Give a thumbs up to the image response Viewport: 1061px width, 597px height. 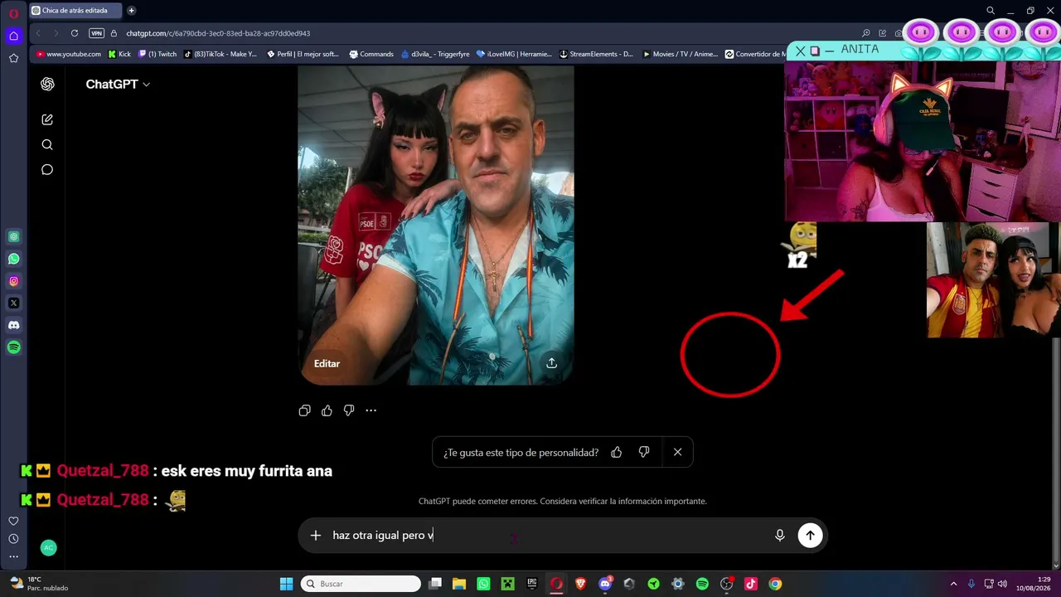tap(327, 410)
